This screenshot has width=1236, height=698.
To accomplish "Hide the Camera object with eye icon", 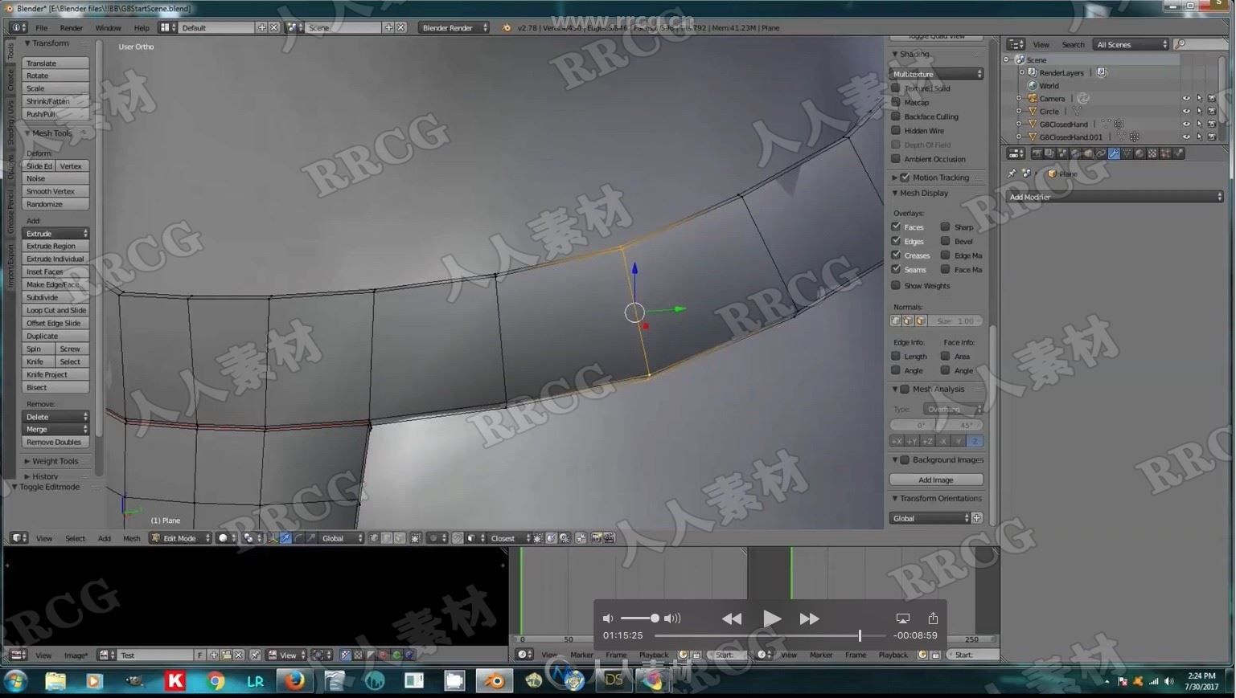I will pos(1186,99).
